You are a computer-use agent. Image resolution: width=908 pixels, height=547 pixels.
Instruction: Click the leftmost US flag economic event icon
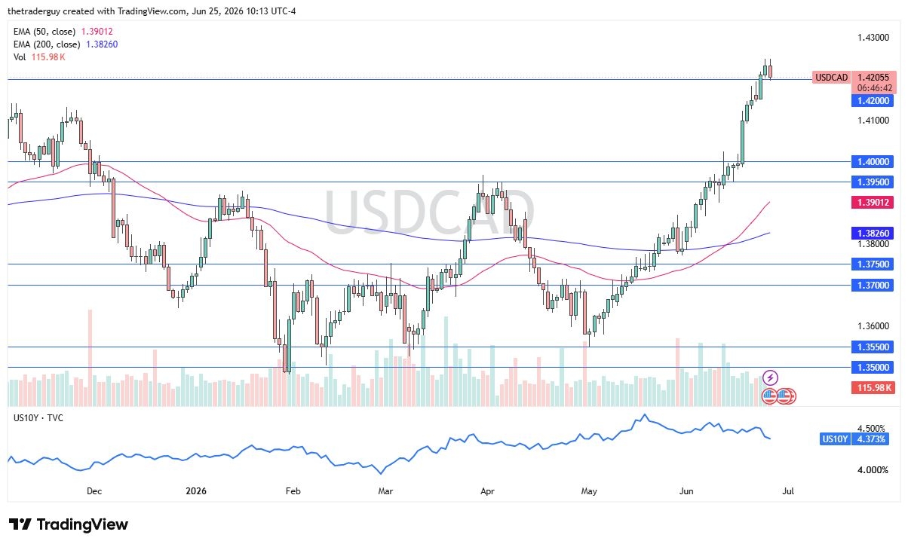point(770,395)
